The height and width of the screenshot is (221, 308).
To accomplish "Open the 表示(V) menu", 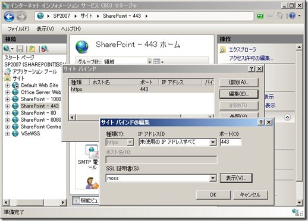I will (x=45, y=29).
